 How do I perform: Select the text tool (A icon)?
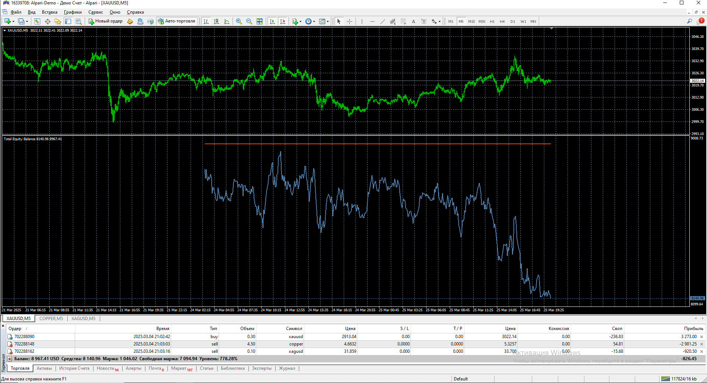tap(413, 21)
